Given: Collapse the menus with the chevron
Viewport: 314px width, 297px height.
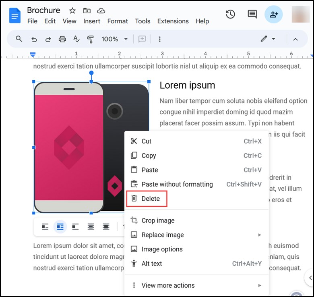Looking at the screenshot, I should click(x=295, y=39).
